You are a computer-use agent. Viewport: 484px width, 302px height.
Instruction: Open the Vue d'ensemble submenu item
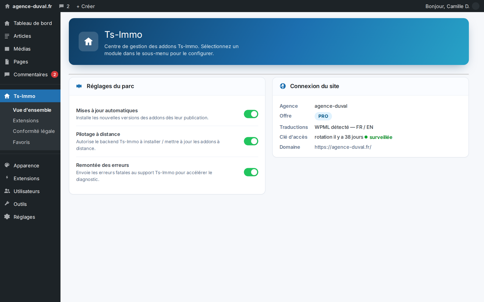point(32,110)
